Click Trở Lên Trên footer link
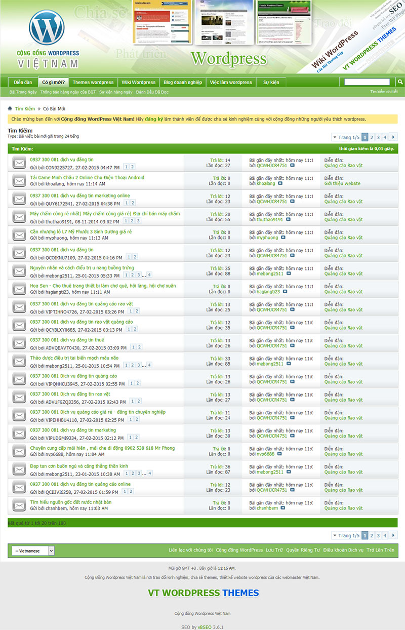 pyautogui.click(x=381, y=550)
